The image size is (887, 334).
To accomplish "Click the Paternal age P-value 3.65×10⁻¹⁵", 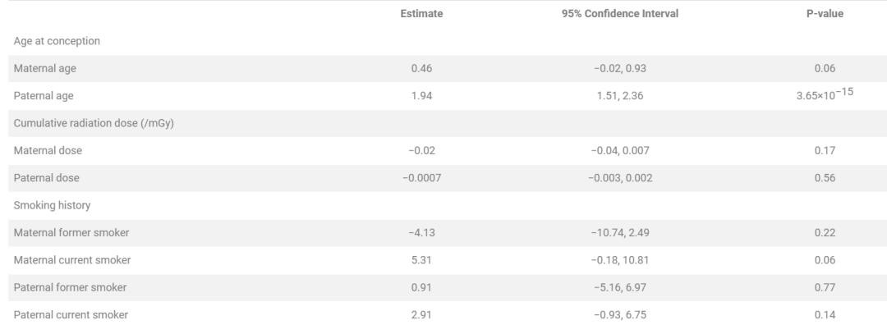I will pos(825,95).
